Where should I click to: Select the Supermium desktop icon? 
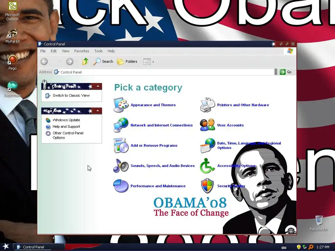tap(12, 89)
